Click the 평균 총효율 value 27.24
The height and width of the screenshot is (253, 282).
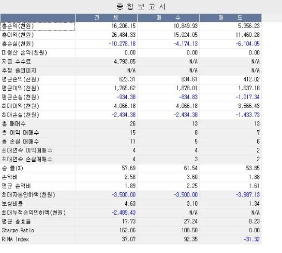pos(191,221)
